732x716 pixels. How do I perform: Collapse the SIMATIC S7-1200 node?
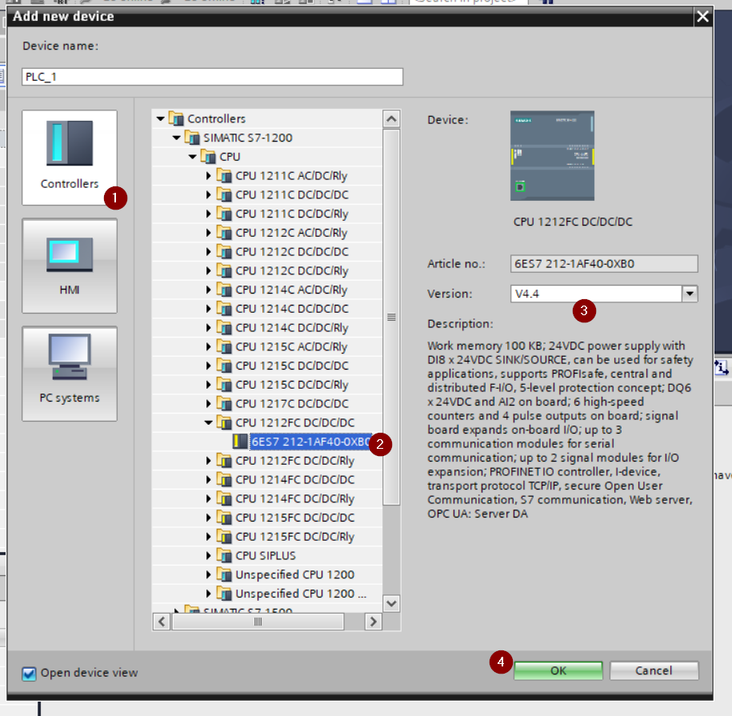coord(177,138)
